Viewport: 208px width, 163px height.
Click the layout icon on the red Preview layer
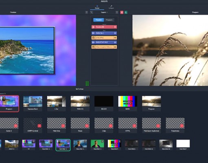93,27
